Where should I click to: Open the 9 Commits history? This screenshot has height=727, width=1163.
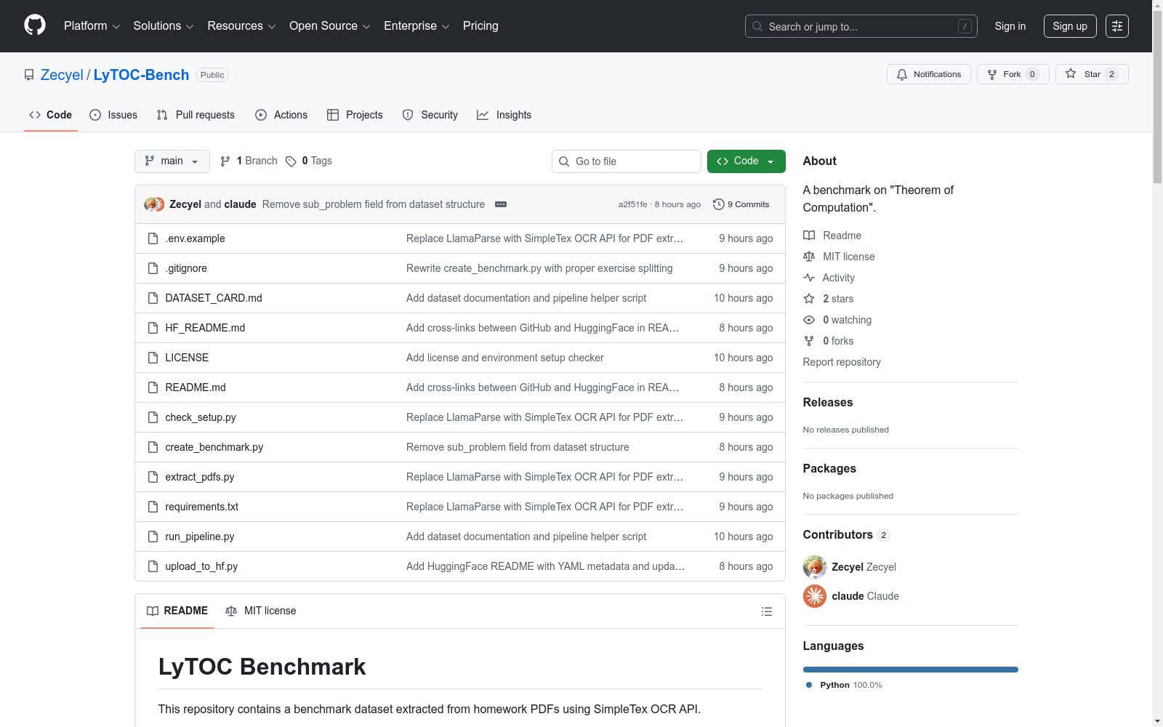pos(741,204)
